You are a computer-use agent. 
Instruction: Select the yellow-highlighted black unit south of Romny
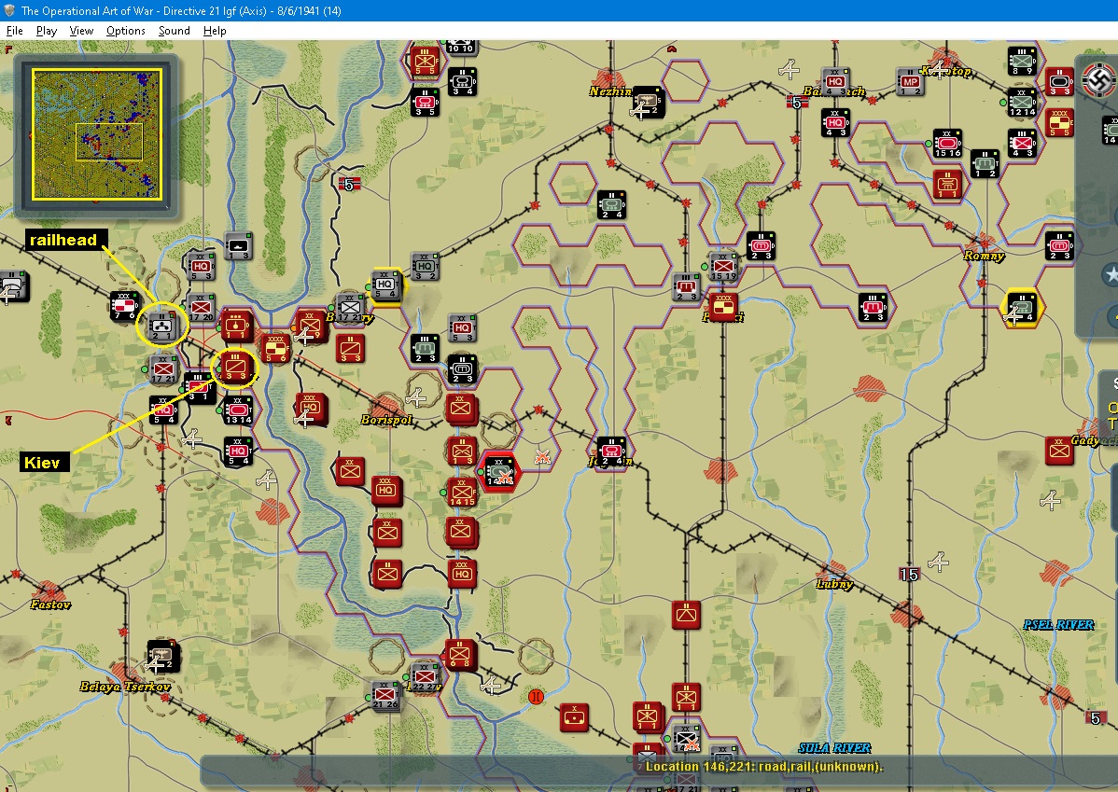click(x=1022, y=308)
